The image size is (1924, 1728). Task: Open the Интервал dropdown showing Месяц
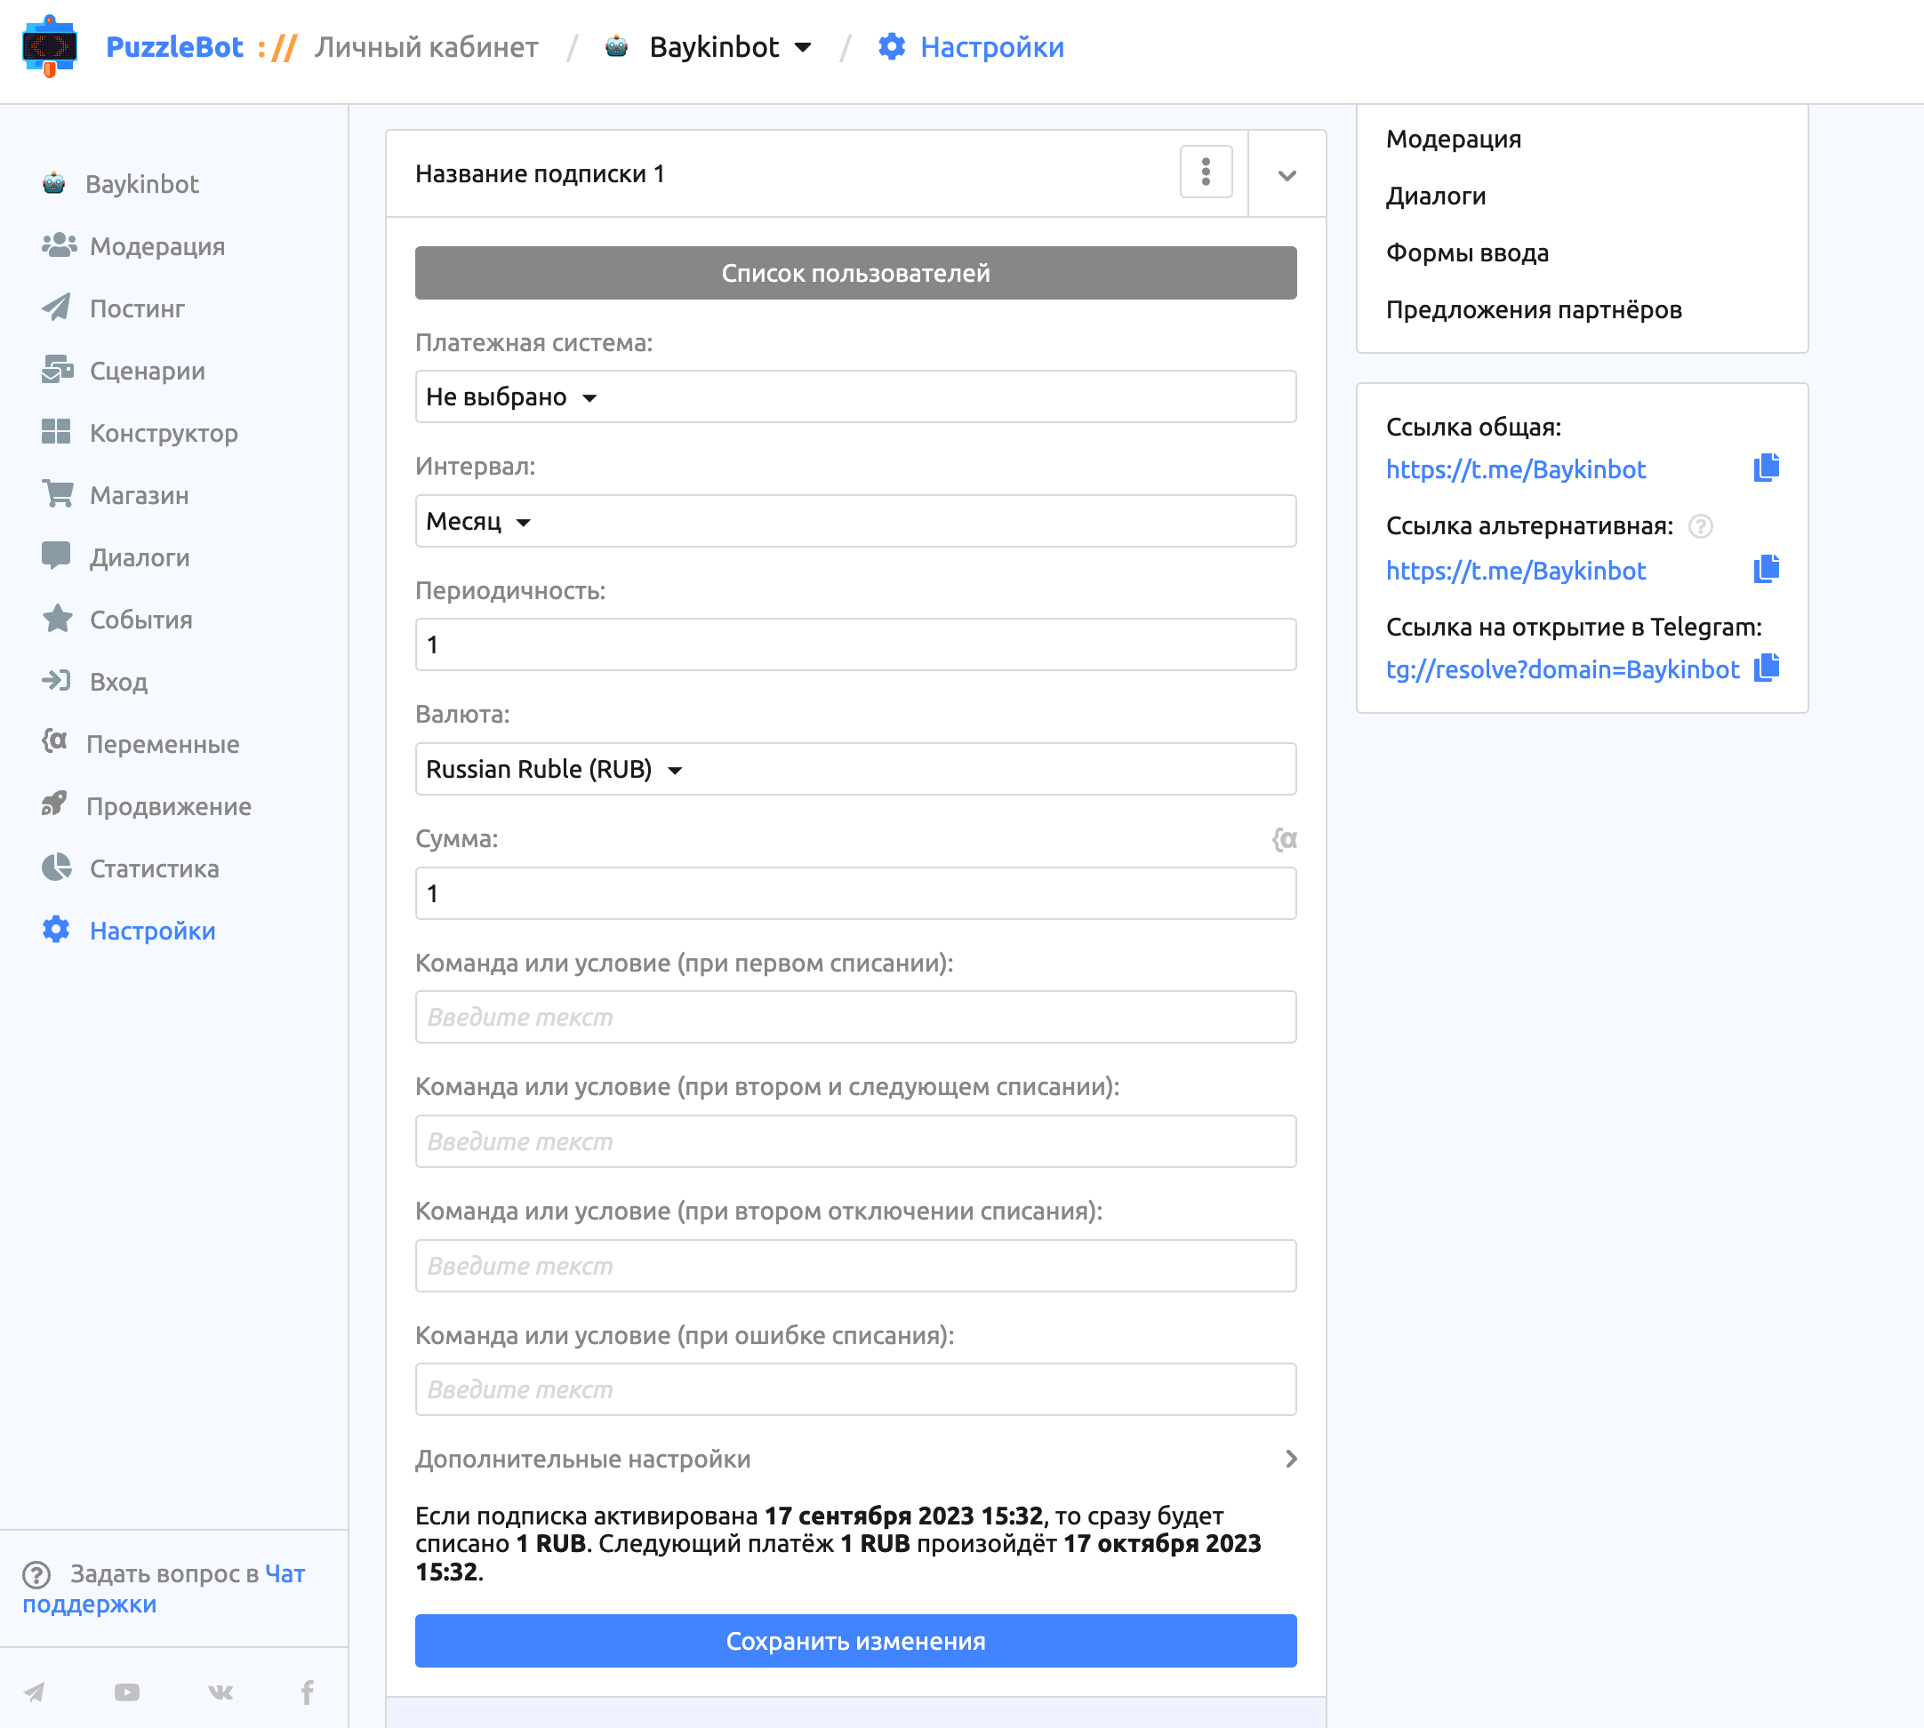click(x=854, y=521)
